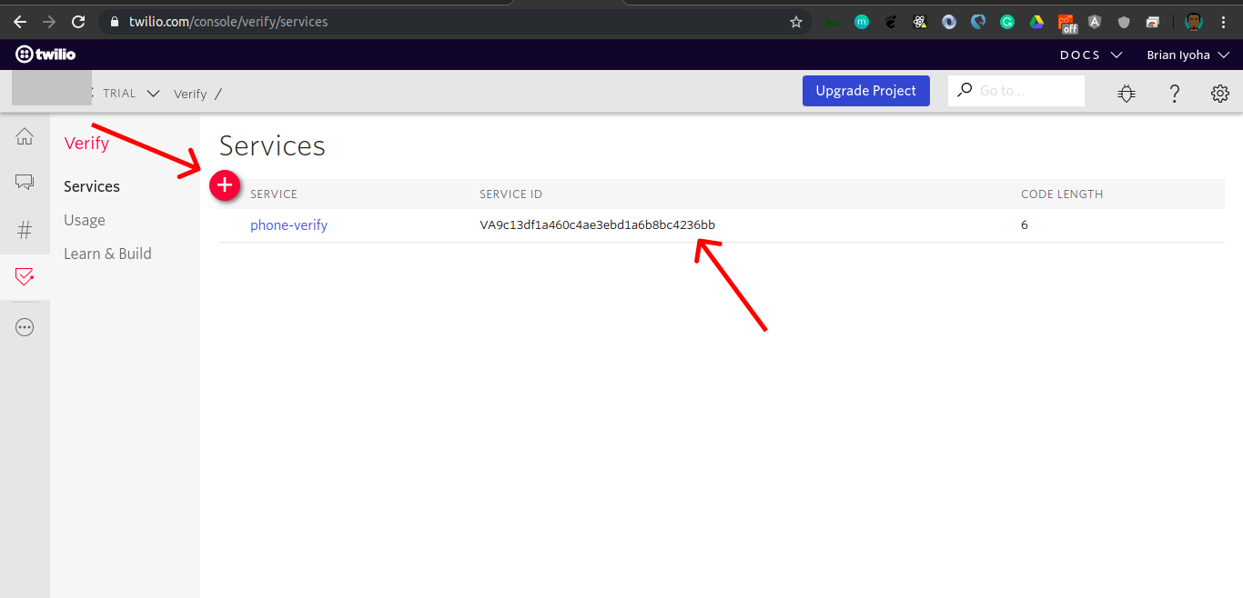Go forward in browser
1243x598 pixels.
48,22
